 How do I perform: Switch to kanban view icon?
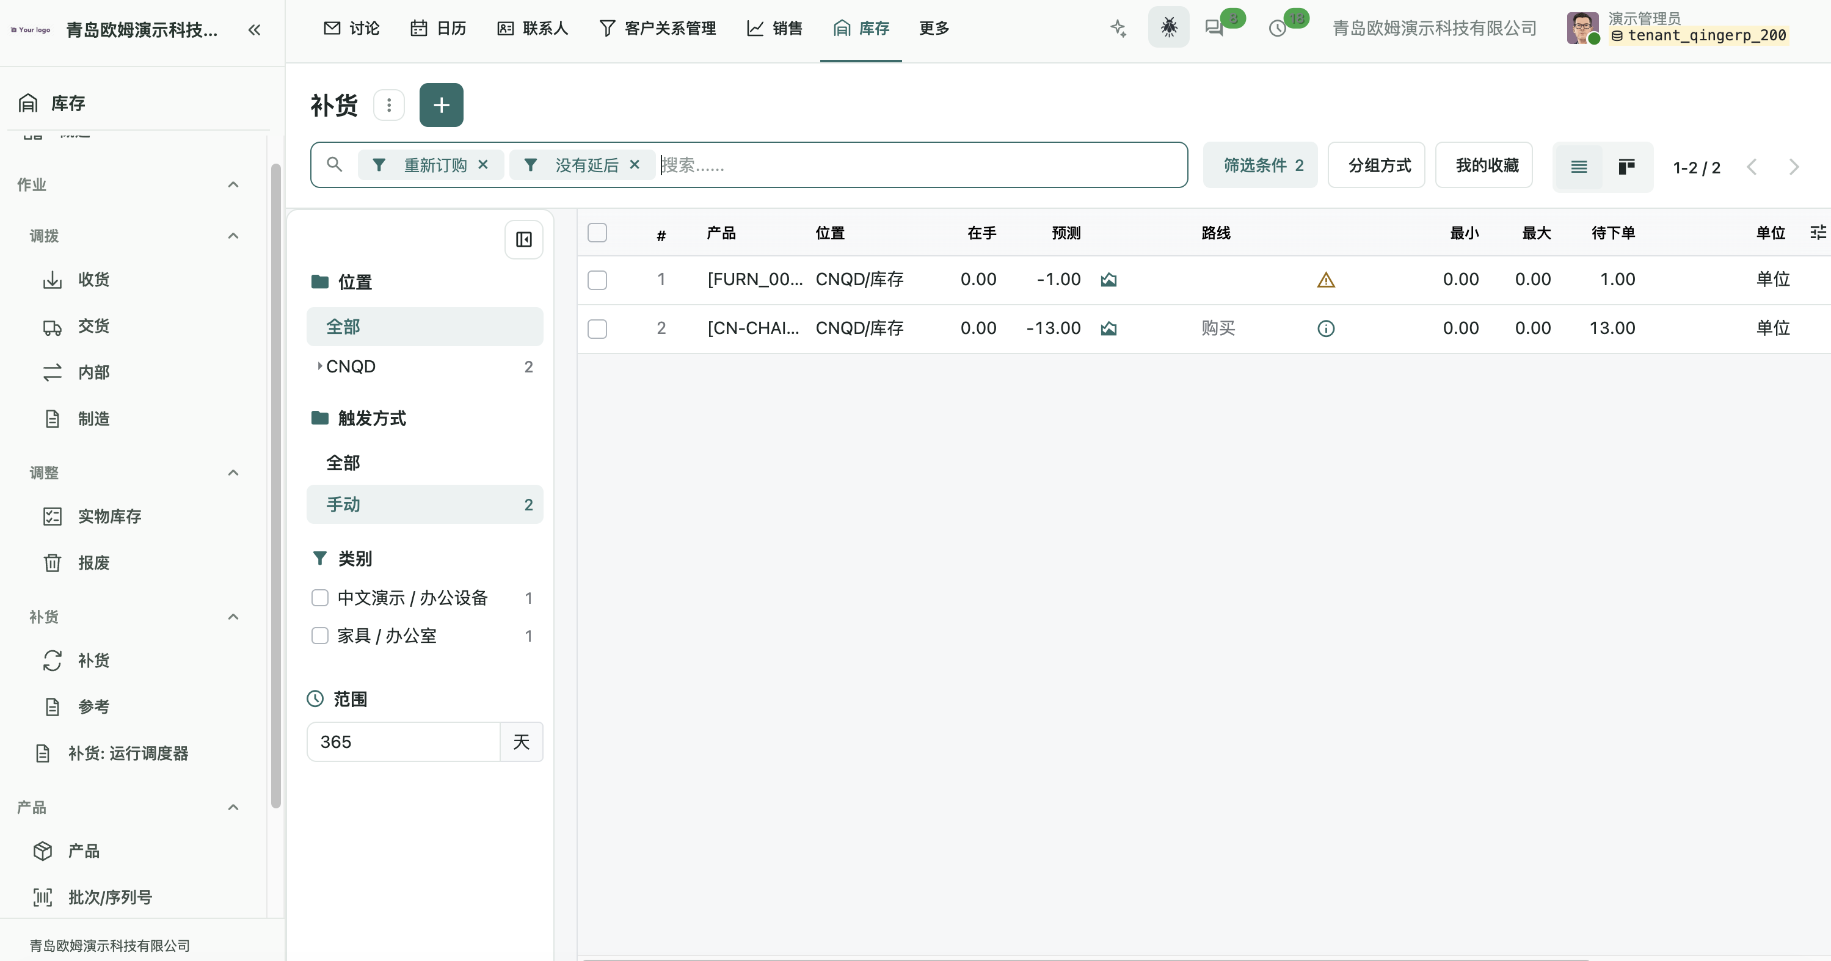(x=1627, y=167)
